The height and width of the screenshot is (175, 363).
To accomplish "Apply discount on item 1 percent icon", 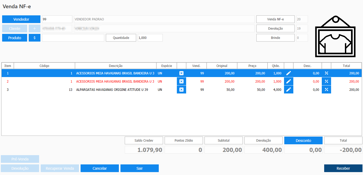I will click(326, 73).
